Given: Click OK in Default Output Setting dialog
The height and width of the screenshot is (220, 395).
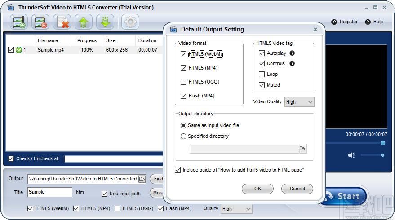Looking at the screenshot, I should point(257,189).
